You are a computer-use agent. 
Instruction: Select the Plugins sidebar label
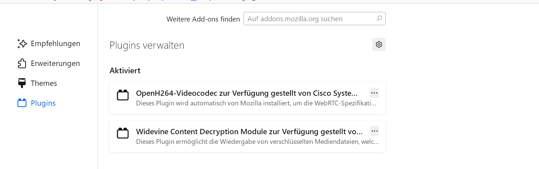tap(43, 103)
